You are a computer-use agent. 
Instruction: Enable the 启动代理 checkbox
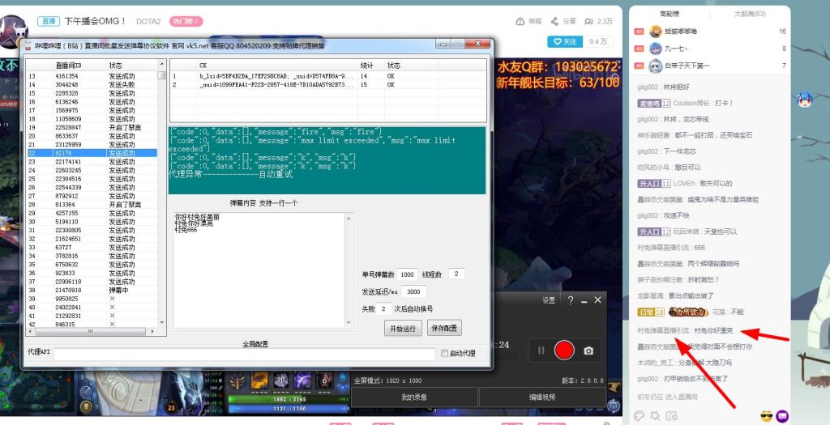445,353
